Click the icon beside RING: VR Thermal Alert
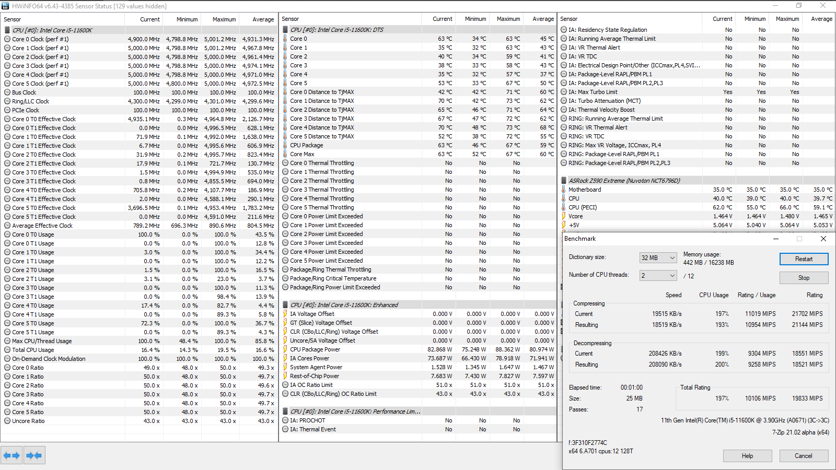The width and height of the screenshot is (836, 470). [564, 127]
